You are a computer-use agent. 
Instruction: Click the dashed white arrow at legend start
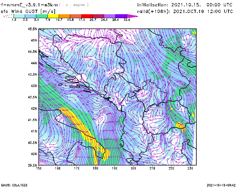pos(8,16)
